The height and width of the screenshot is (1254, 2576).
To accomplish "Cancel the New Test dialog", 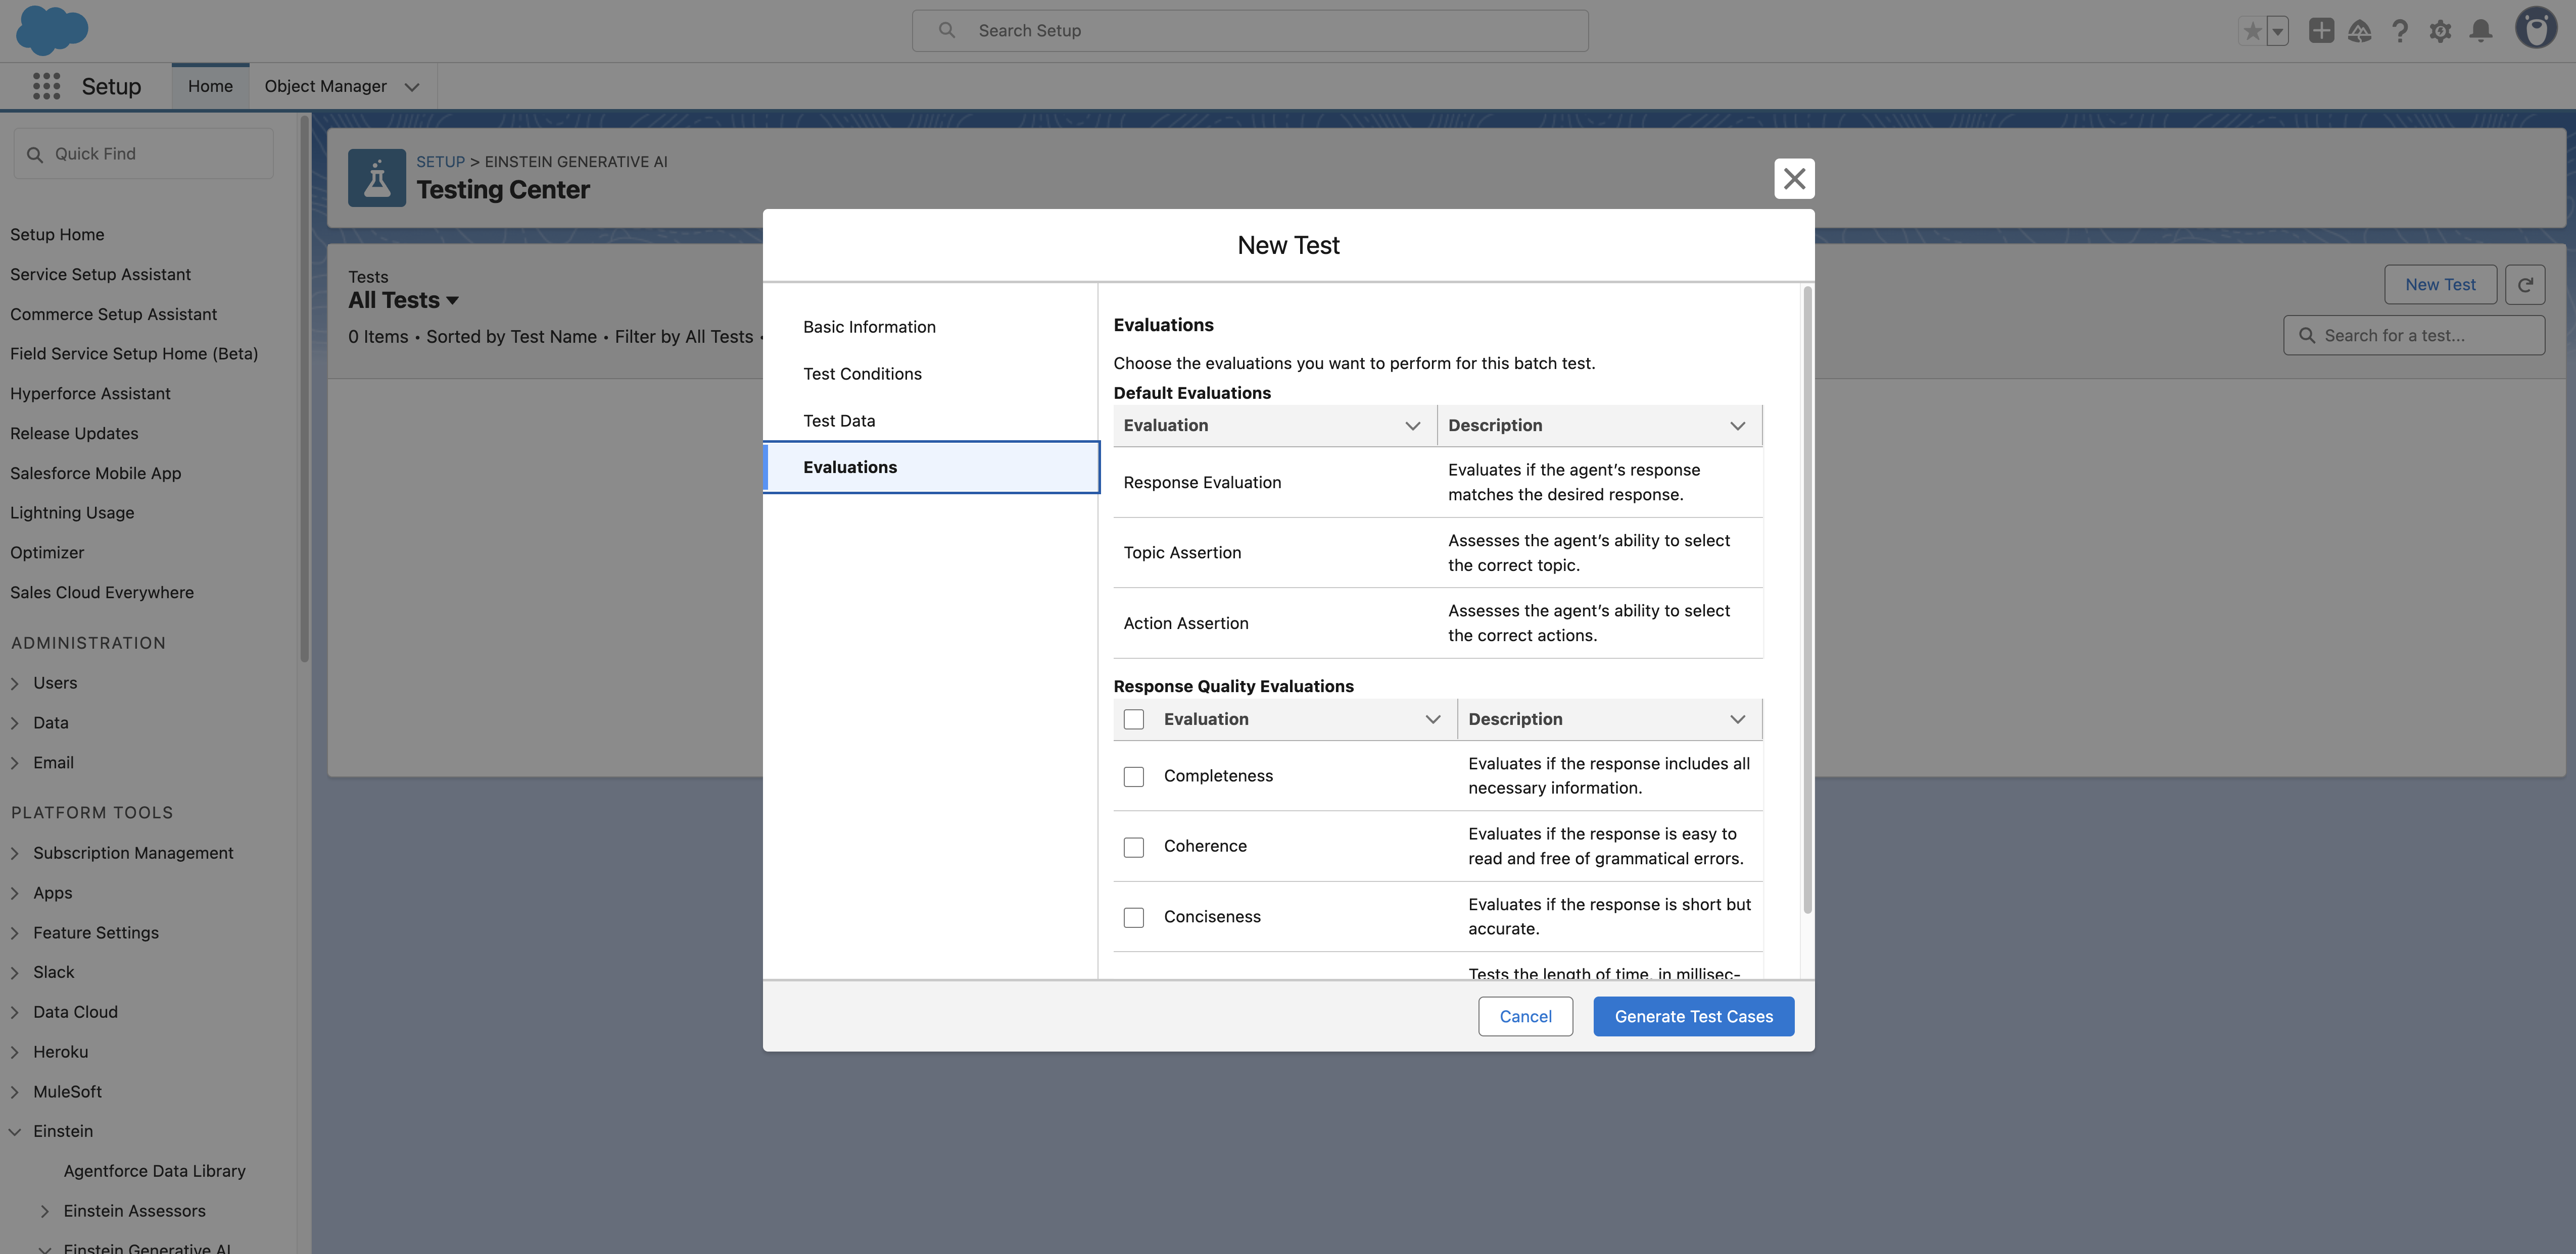I will (x=1525, y=1016).
